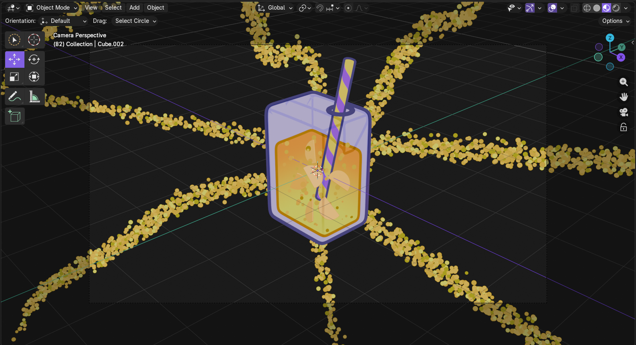The image size is (636, 345).
Task: Select the Annotate pencil tool
Action: tap(14, 97)
